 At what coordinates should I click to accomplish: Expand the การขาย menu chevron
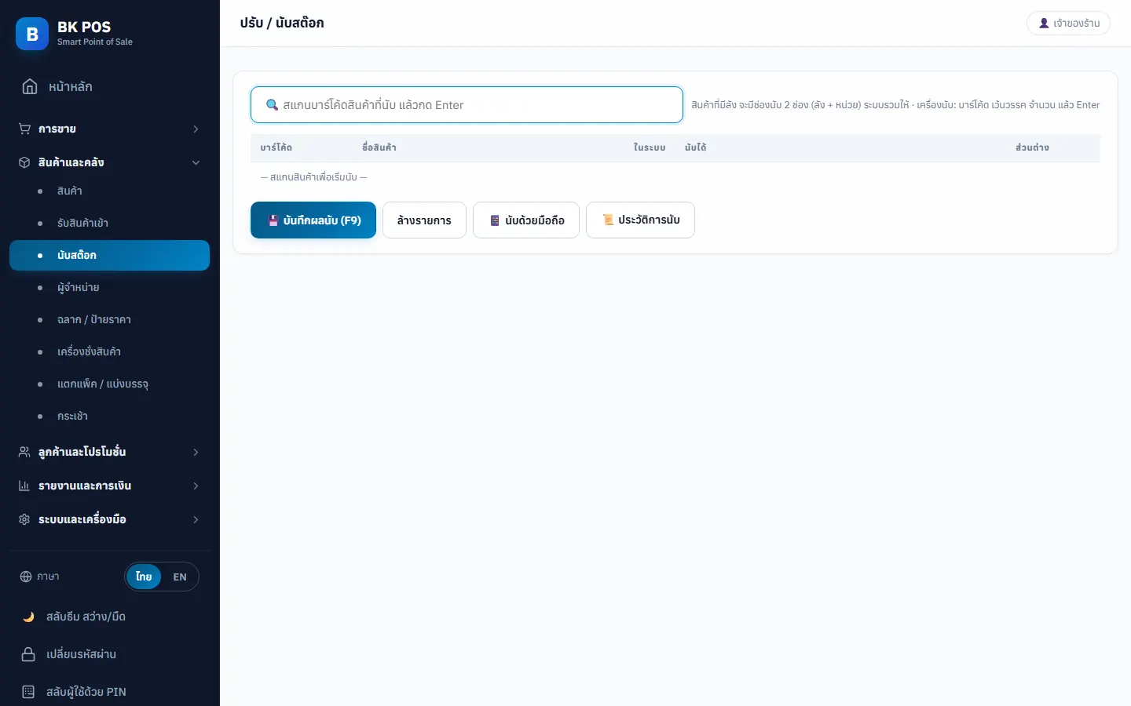196,129
